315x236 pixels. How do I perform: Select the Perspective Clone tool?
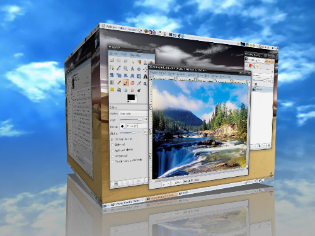119,90
